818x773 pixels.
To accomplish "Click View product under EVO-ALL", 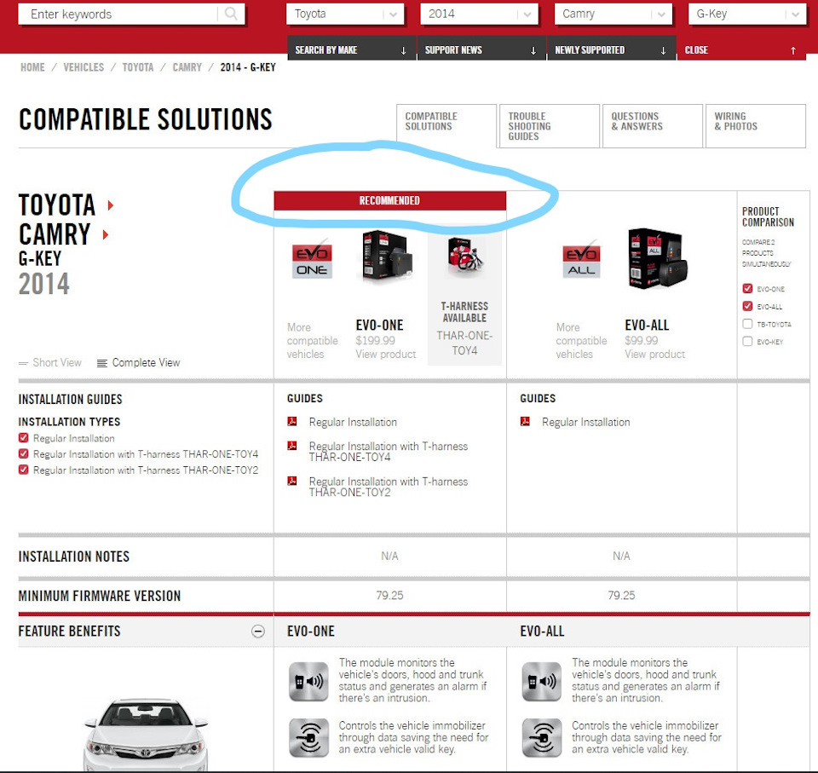I will [x=654, y=354].
